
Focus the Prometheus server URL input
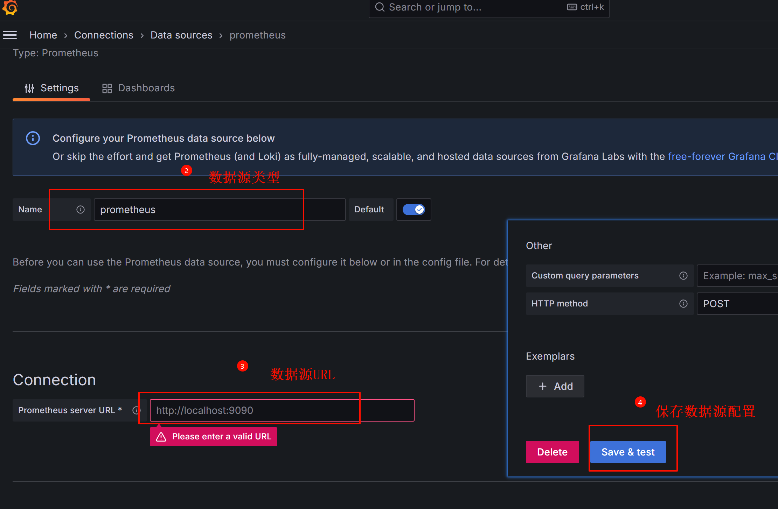click(x=282, y=410)
